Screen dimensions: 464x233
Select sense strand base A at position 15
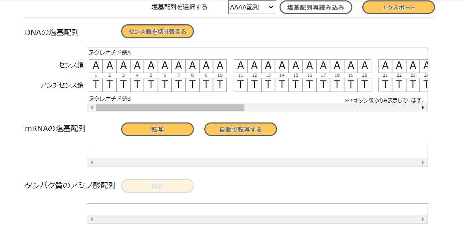(296, 66)
